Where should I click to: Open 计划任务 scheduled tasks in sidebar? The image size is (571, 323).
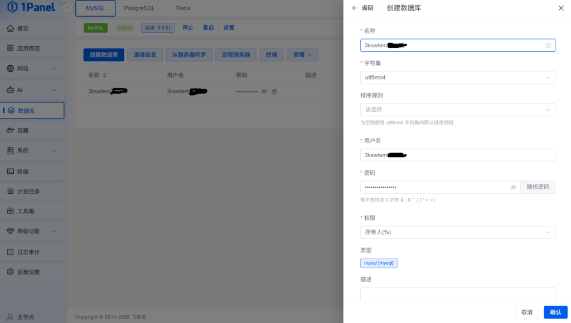click(x=28, y=190)
